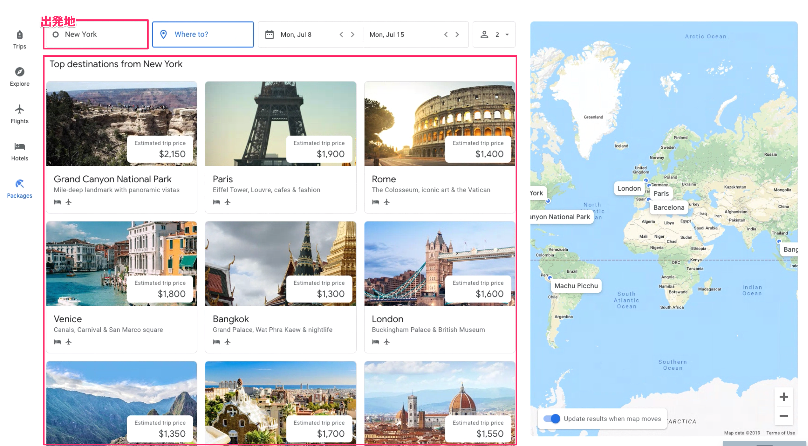Zoom in on the map
This screenshot has width=808, height=446.
[783, 397]
